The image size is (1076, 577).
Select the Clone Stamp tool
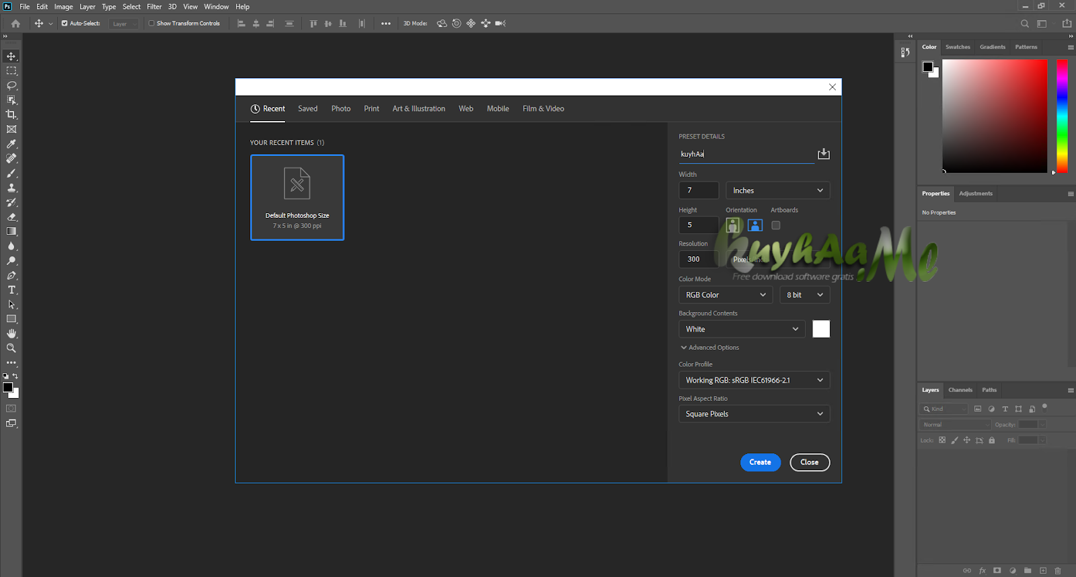tap(11, 188)
